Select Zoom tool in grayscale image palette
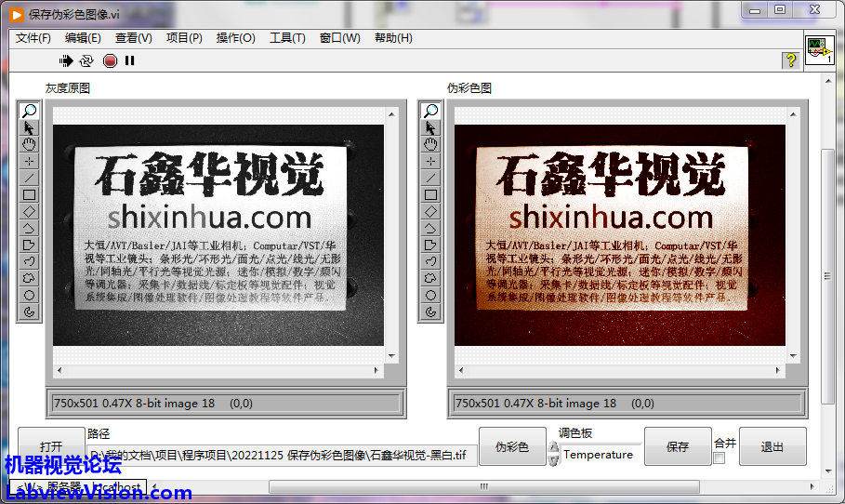Screen dimensions: 845x504 pyautogui.click(x=29, y=111)
